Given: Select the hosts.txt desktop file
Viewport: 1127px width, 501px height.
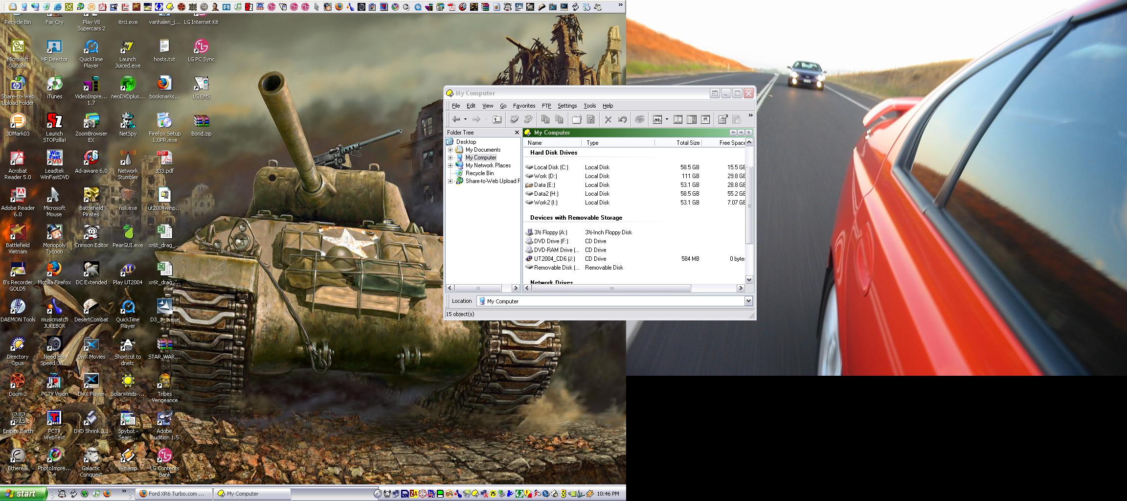Looking at the screenshot, I should click(x=164, y=50).
